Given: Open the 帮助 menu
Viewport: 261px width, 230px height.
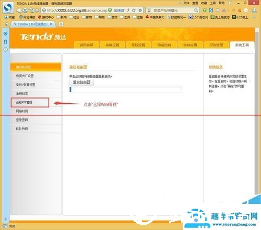Looking at the screenshot, I should tap(221, 3).
